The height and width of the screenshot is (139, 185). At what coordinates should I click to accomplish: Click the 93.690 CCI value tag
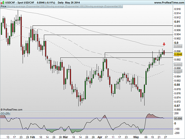(x=178, y=118)
